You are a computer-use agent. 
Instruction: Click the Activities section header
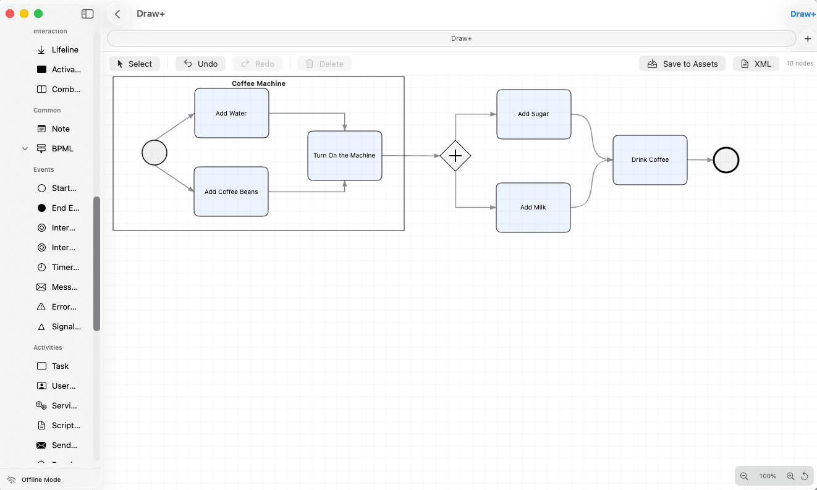(x=48, y=347)
